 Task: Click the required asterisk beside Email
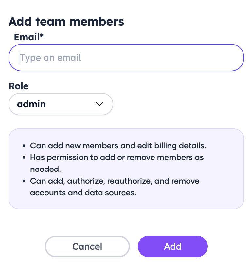(42, 36)
